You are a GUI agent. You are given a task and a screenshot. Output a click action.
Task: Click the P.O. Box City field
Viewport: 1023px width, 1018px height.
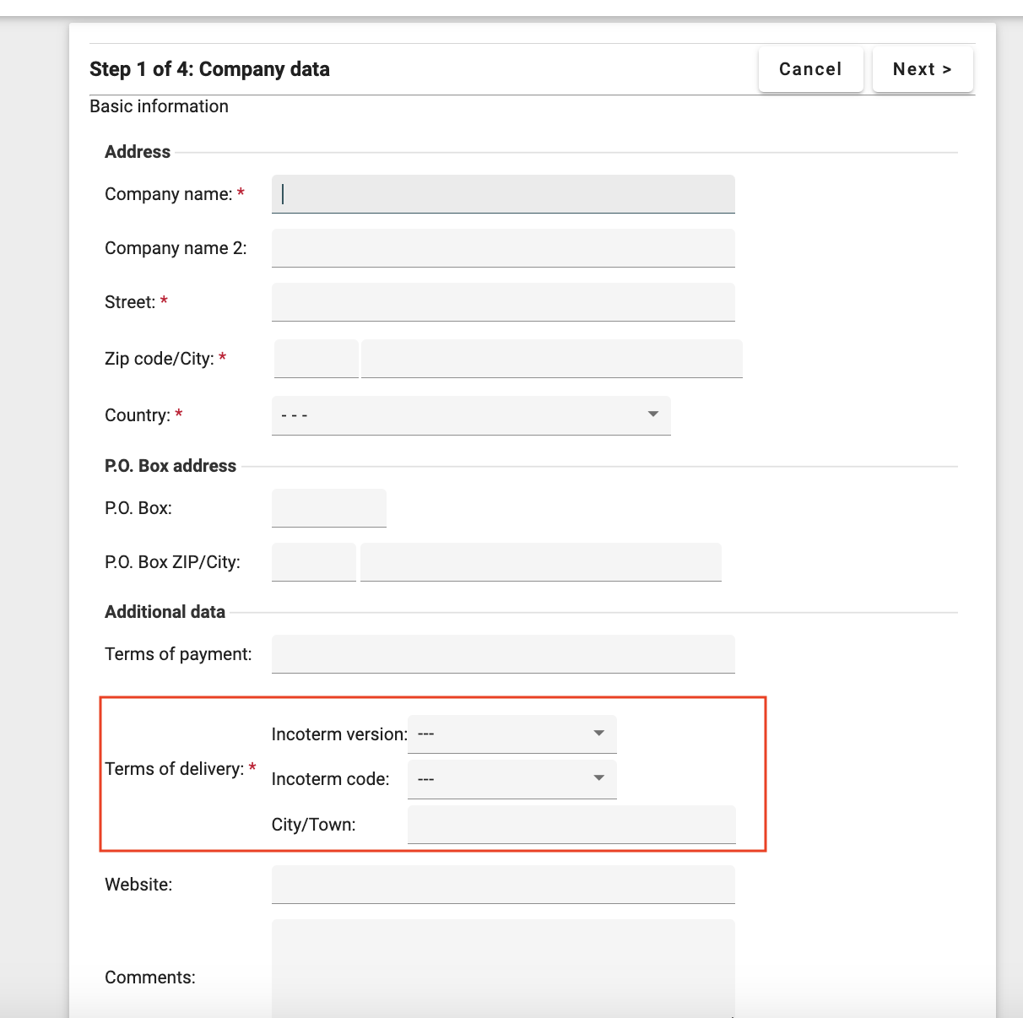point(540,562)
